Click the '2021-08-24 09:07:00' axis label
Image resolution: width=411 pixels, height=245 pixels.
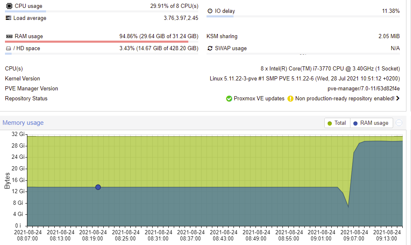354,235
